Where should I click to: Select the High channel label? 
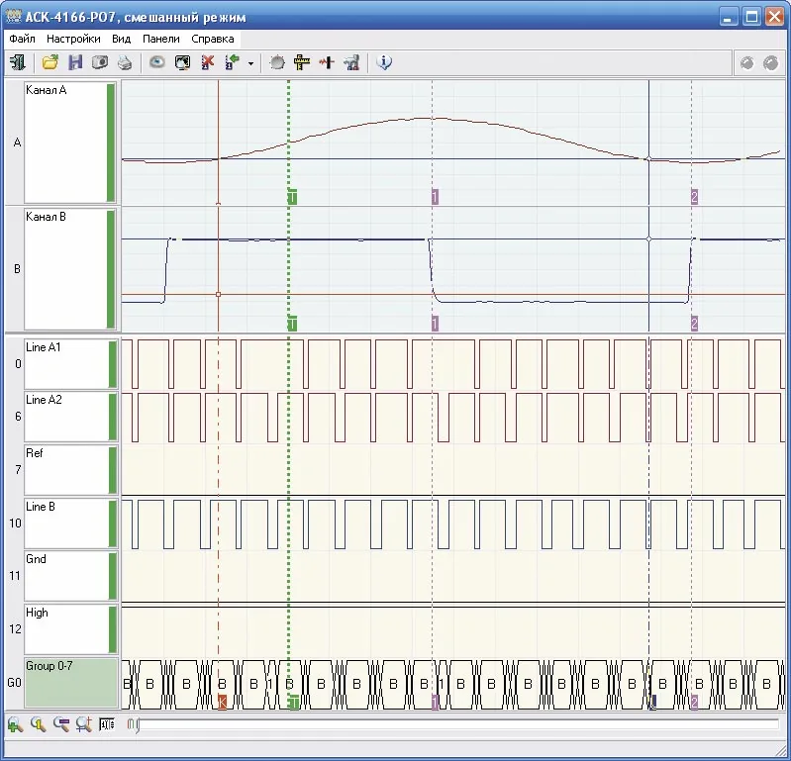click(37, 613)
